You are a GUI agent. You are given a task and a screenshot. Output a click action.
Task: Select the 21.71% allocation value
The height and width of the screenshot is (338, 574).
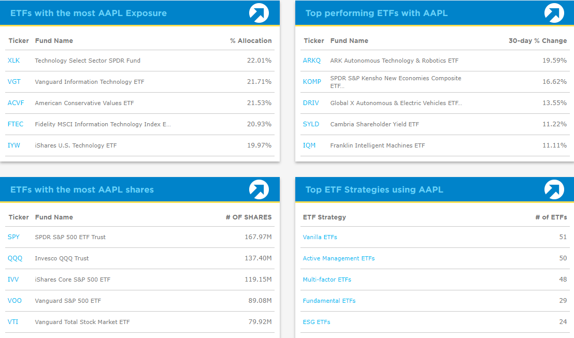tap(259, 82)
